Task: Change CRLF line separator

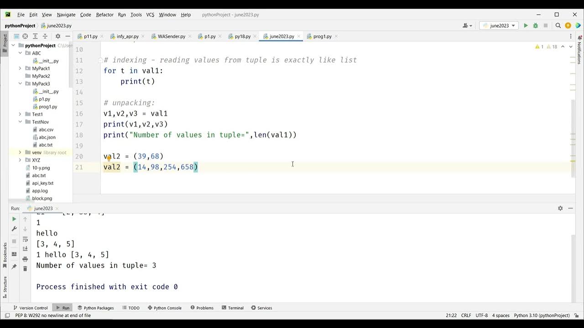Action: point(466,315)
